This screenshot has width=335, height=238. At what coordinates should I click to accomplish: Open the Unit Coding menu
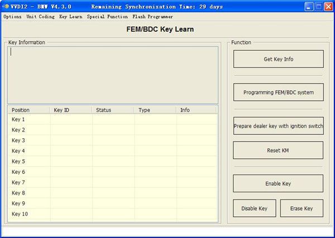(x=40, y=17)
